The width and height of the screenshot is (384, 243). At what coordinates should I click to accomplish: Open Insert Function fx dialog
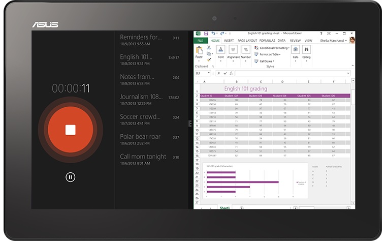tap(231, 73)
